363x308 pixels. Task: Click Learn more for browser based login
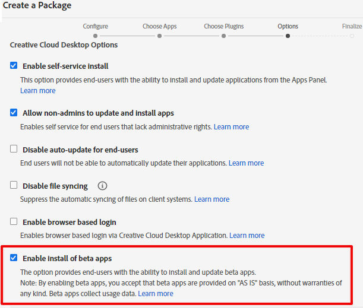pyautogui.click(x=247, y=236)
